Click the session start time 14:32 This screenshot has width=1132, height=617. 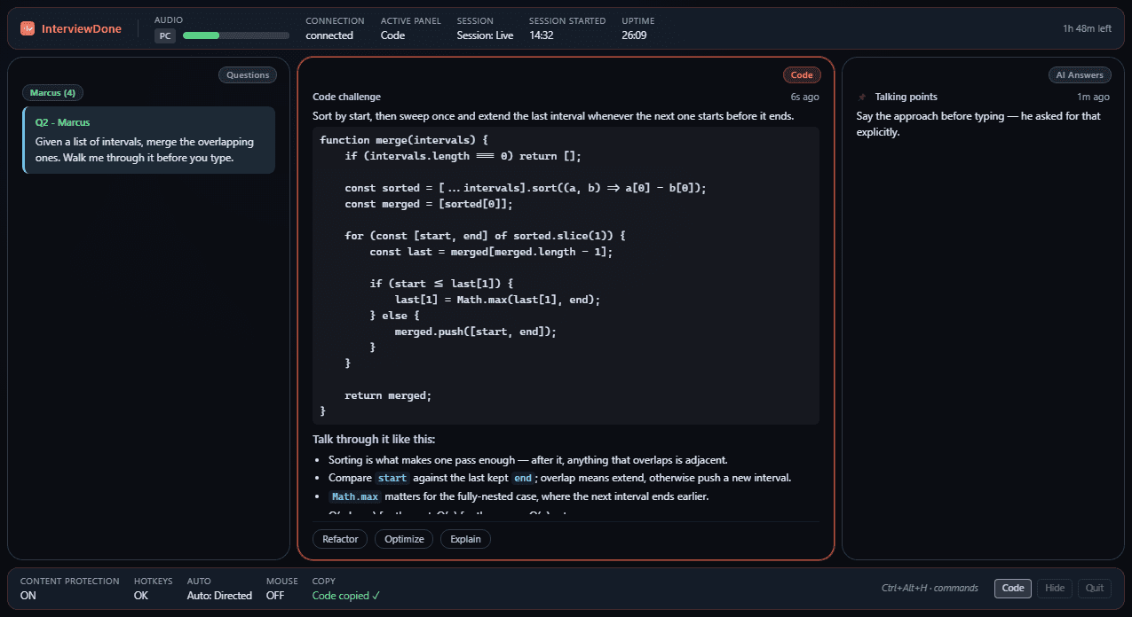(x=542, y=35)
